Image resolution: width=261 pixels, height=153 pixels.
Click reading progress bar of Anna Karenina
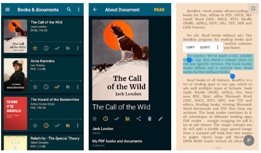tap(56, 80)
